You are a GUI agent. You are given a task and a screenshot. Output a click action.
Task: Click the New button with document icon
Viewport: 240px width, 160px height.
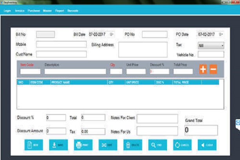point(34,145)
